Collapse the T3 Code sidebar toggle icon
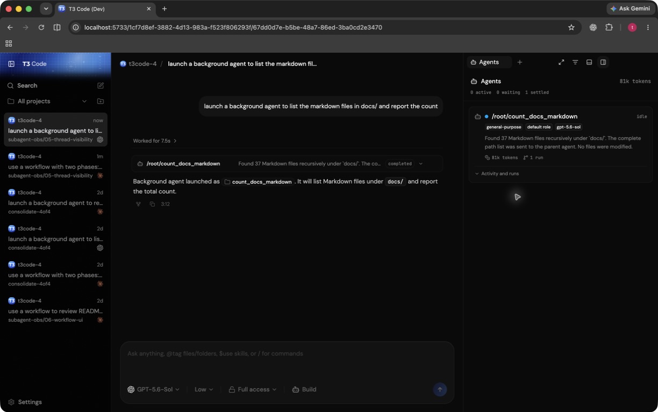The width and height of the screenshot is (658, 412). [x=11, y=64]
